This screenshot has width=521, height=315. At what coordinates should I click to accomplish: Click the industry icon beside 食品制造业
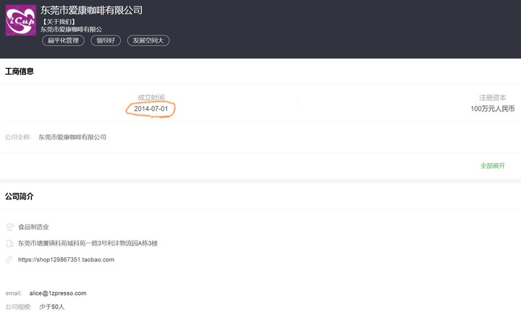click(9, 227)
